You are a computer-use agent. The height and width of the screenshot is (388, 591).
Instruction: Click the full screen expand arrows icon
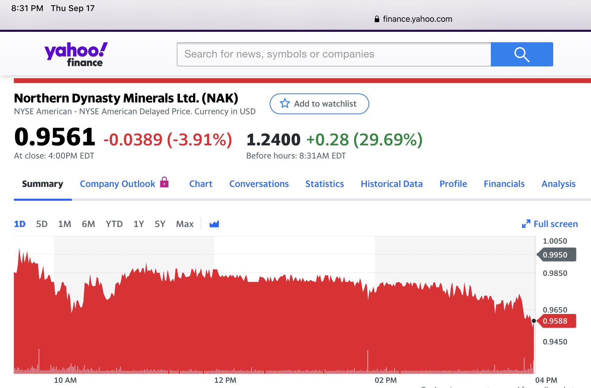526,224
